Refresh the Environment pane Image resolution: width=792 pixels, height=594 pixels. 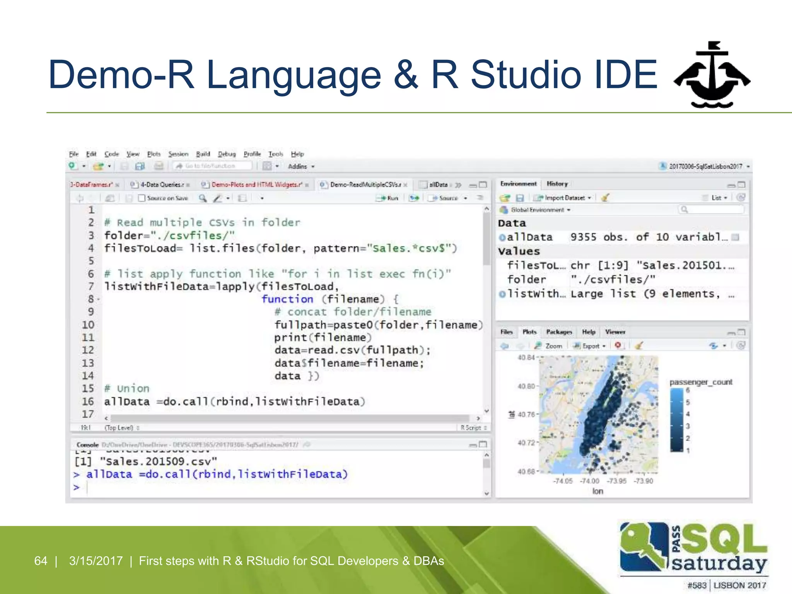pyautogui.click(x=741, y=198)
